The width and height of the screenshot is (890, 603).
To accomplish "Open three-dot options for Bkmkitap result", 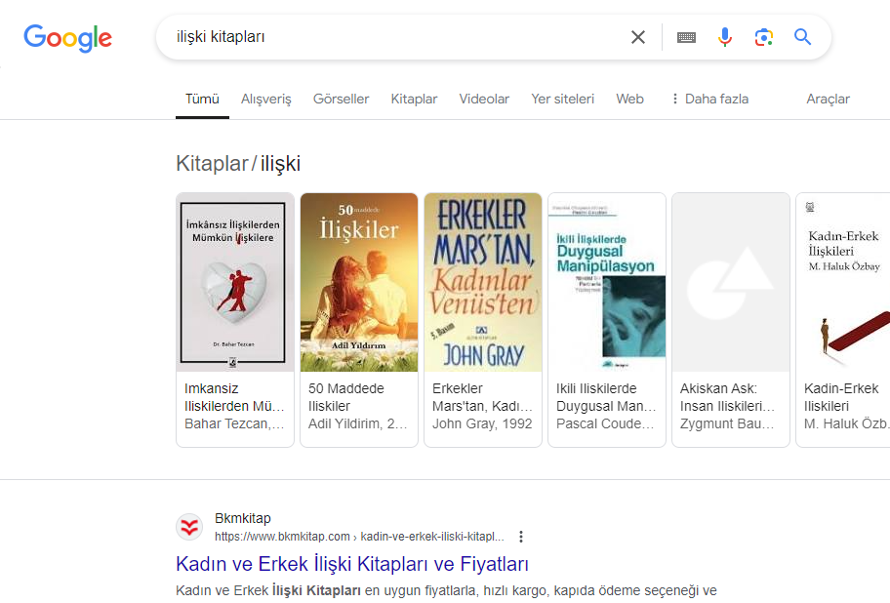I will click(520, 537).
